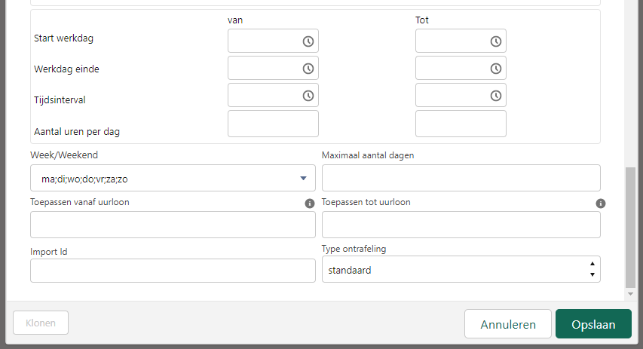Cancel using the Annuleren button
This screenshot has width=643, height=349.
pyautogui.click(x=507, y=324)
